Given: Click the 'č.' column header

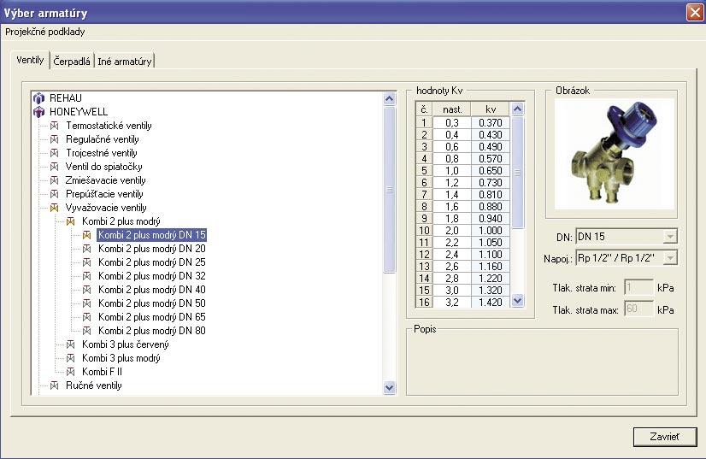Looking at the screenshot, I should pyautogui.click(x=424, y=109).
